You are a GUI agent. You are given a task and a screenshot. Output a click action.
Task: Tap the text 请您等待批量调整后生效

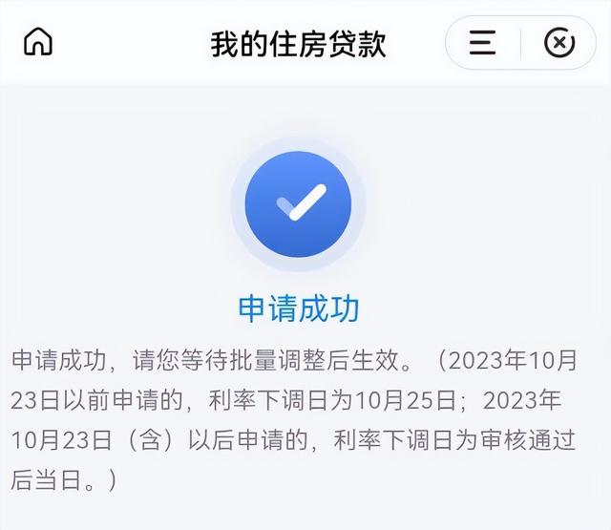(273, 360)
